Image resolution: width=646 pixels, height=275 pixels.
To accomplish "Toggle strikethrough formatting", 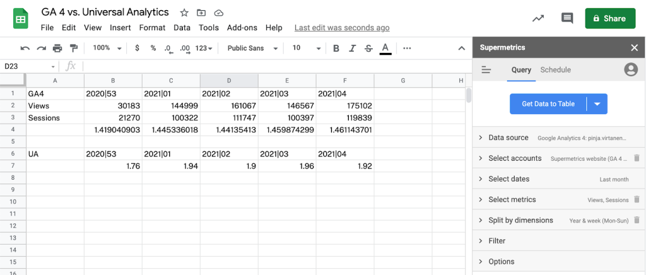I will pyautogui.click(x=368, y=49).
